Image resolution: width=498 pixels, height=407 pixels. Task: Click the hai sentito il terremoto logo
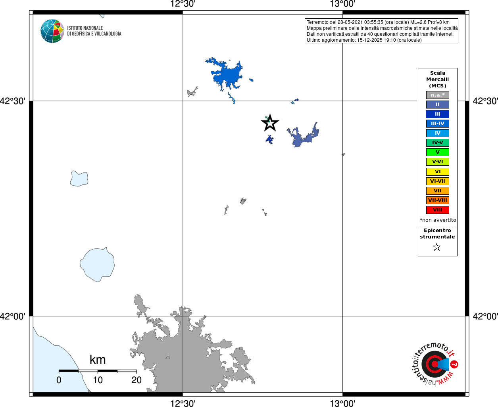[435, 364]
